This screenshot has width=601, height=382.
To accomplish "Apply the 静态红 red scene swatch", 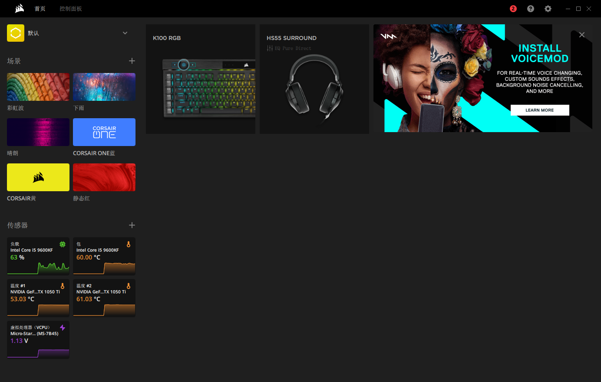I will pos(104,177).
